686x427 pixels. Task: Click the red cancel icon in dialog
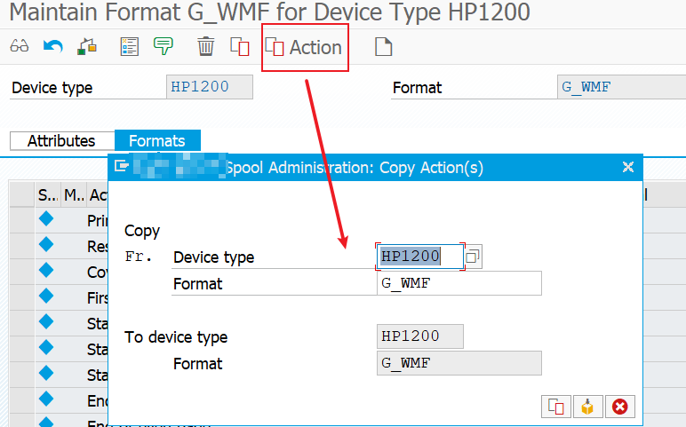click(x=620, y=407)
